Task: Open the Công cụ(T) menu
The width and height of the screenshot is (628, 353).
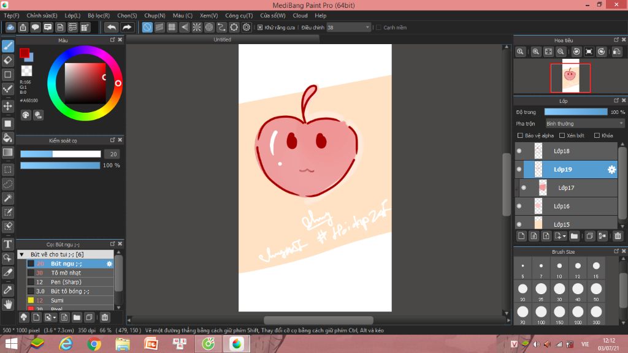Action: coord(239,15)
